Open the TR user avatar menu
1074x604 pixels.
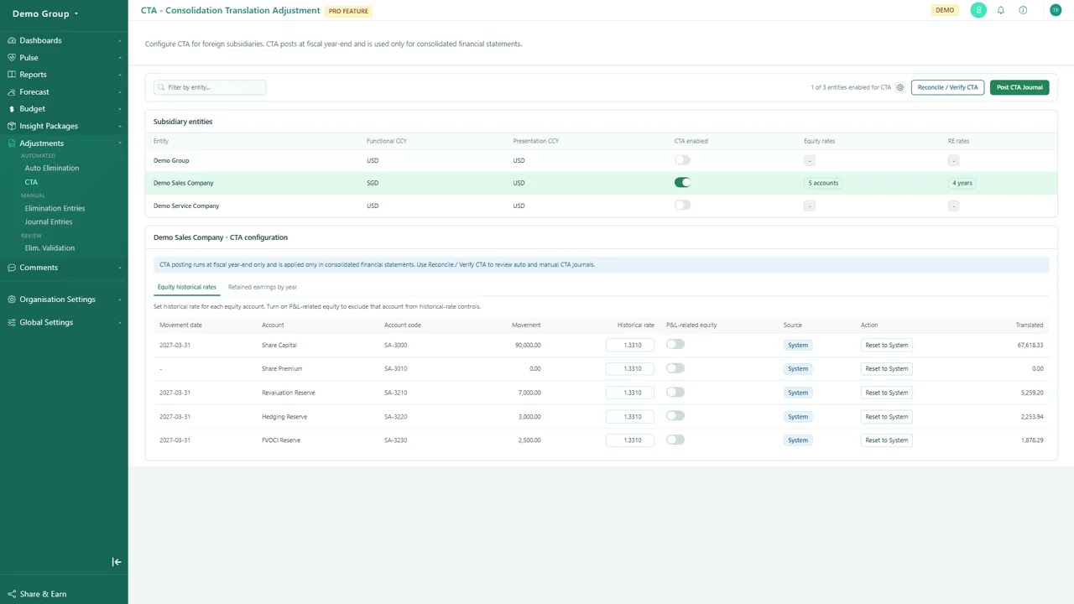tap(1056, 10)
